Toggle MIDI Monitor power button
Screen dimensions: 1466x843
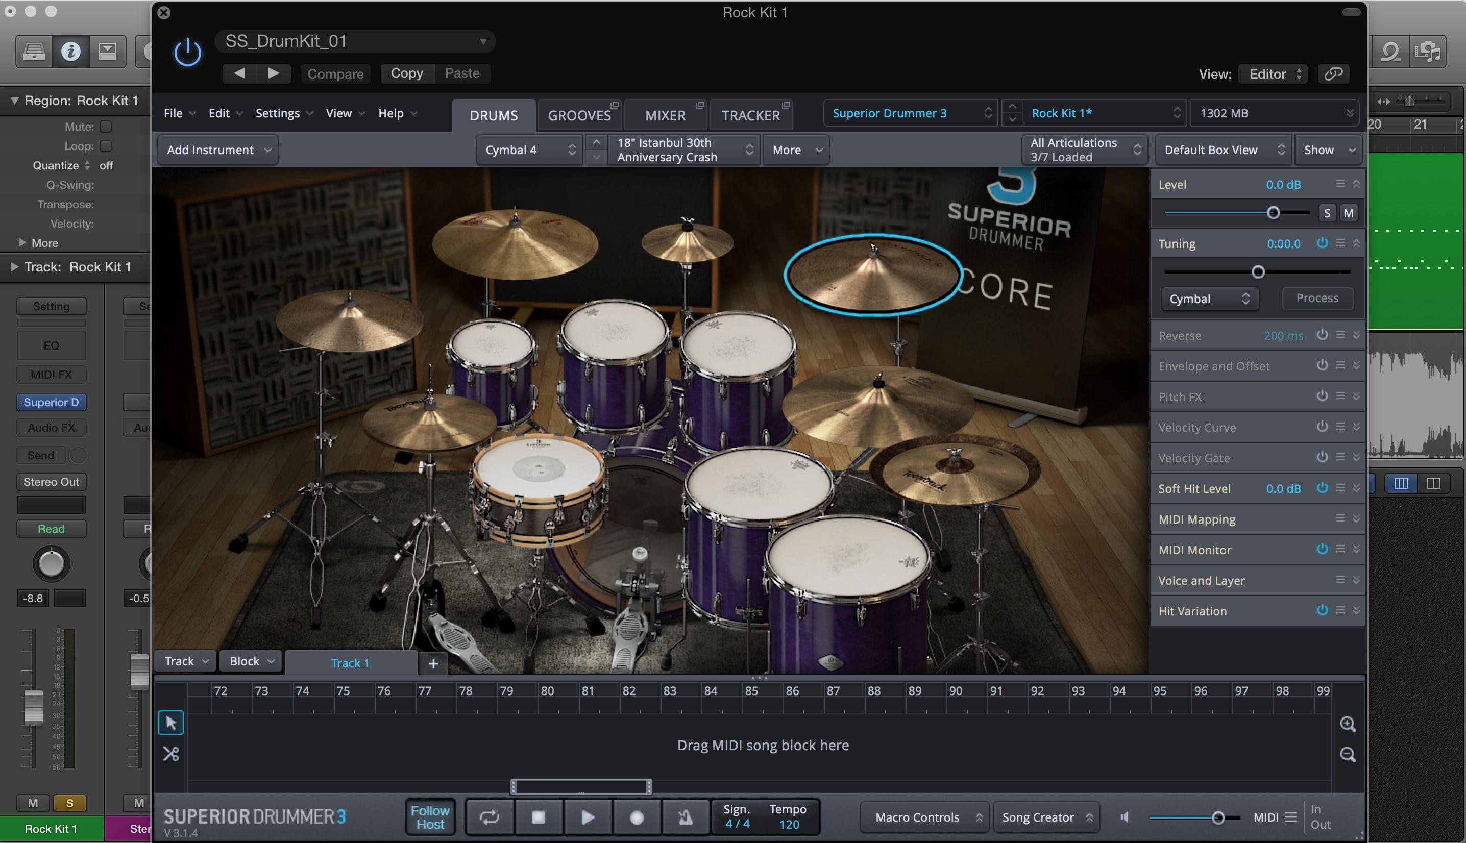point(1322,548)
